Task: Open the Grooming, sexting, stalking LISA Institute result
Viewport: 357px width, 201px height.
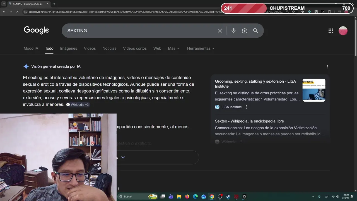Action: click(255, 84)
